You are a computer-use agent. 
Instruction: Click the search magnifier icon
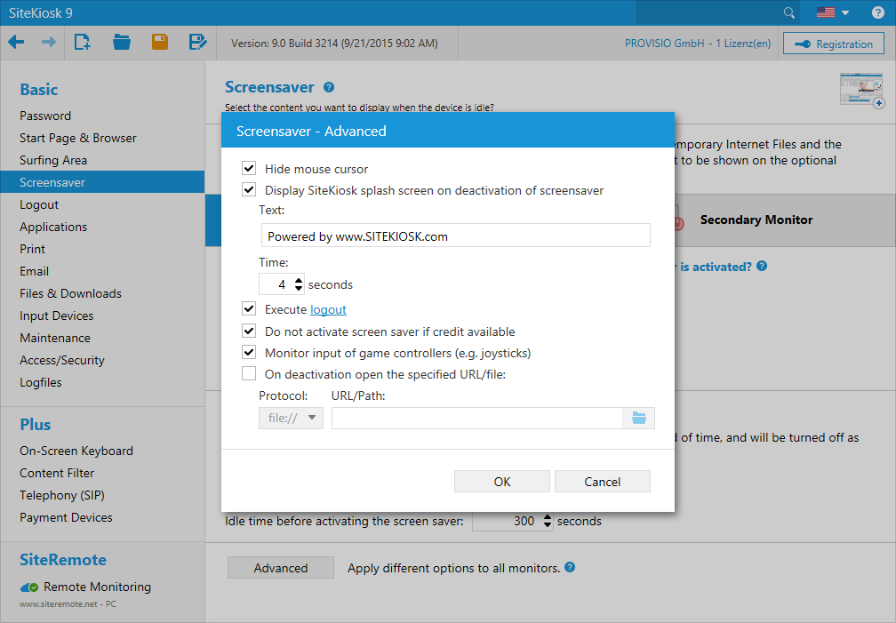pos(788,12)
